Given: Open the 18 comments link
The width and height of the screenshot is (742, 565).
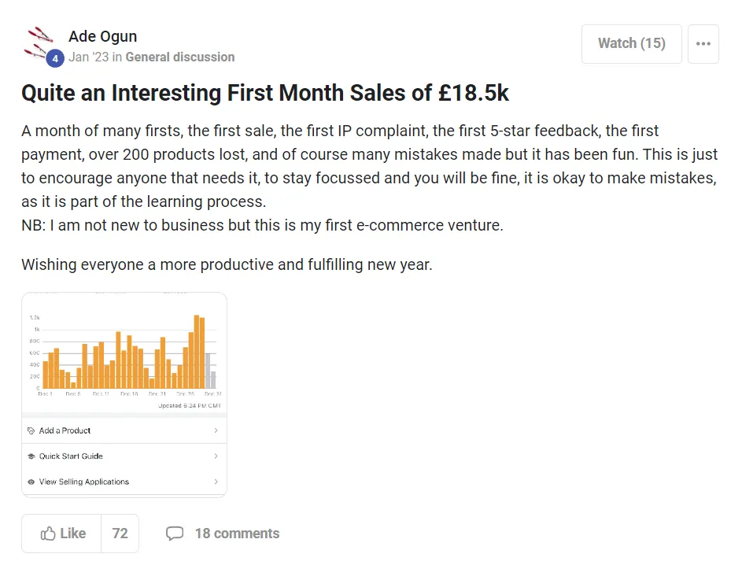Looking at the screenshot, I should click(x=237, y=534).
